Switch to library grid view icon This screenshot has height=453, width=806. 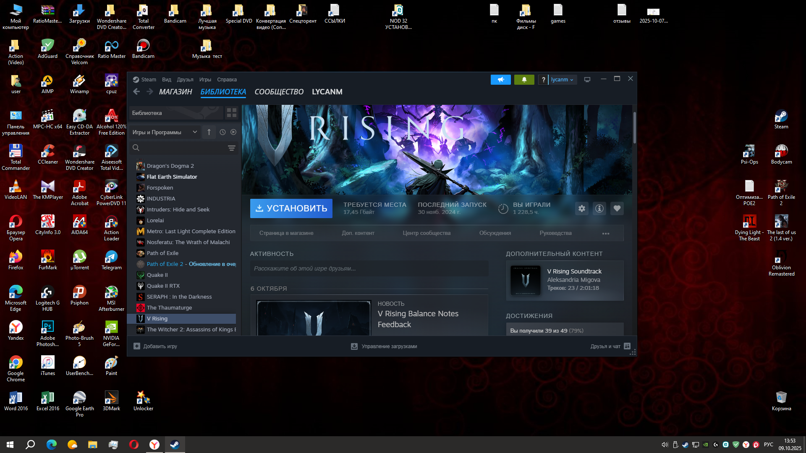(x=231, y=113)
